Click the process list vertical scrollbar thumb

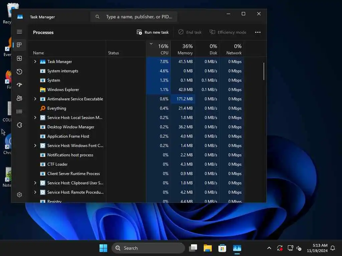264,71
